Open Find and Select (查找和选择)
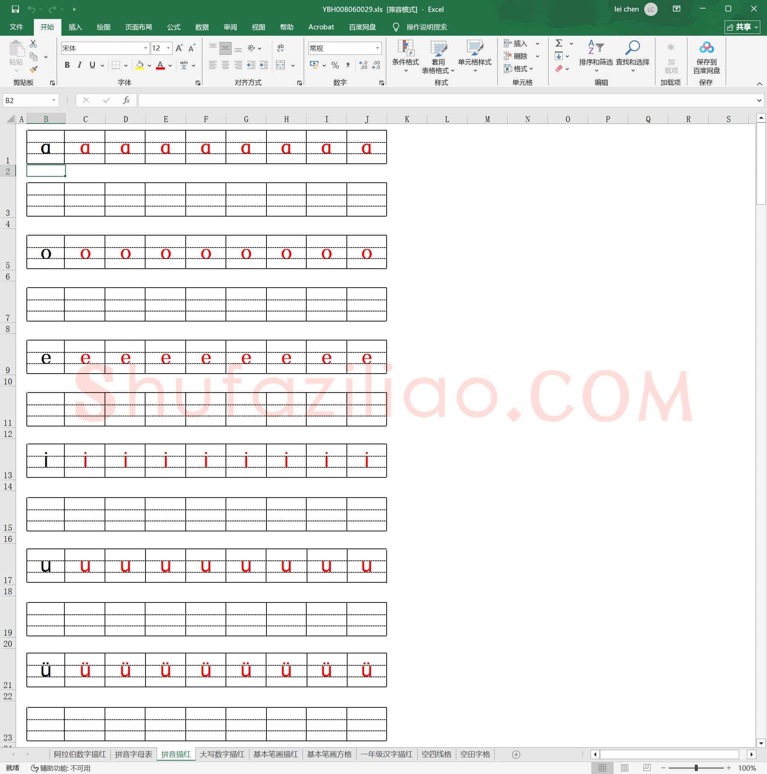767x774 pixels. pos(632,57)
